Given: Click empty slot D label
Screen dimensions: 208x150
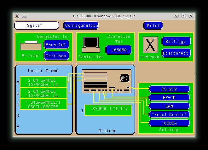Looking at the screenshot, I should tap(18, 116).
